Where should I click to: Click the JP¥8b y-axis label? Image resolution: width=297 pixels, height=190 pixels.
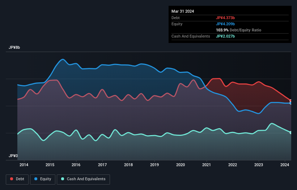(x=14, y=47)
